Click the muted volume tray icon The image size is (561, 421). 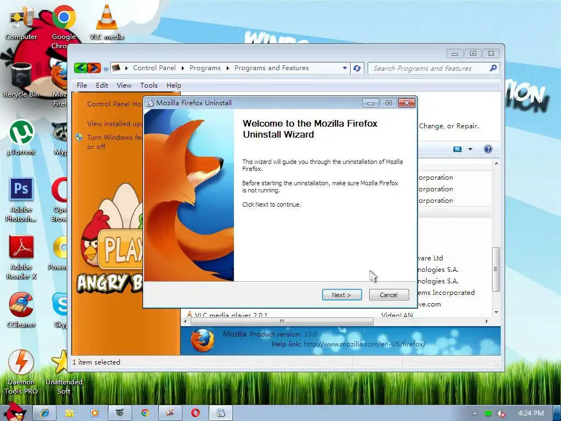(x=501, y=413)
